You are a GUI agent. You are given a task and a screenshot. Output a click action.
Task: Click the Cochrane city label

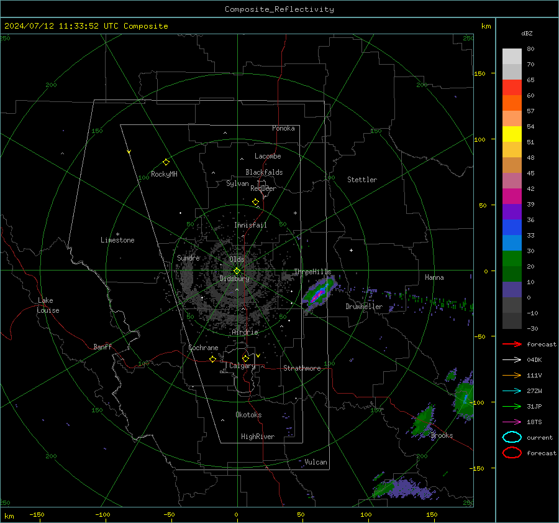coord(203,348)
